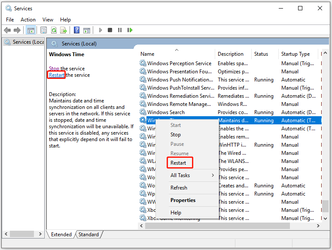The image size is (332, 250).
Task: Open the Properties toolbar icon
Action: pos(44,30)
